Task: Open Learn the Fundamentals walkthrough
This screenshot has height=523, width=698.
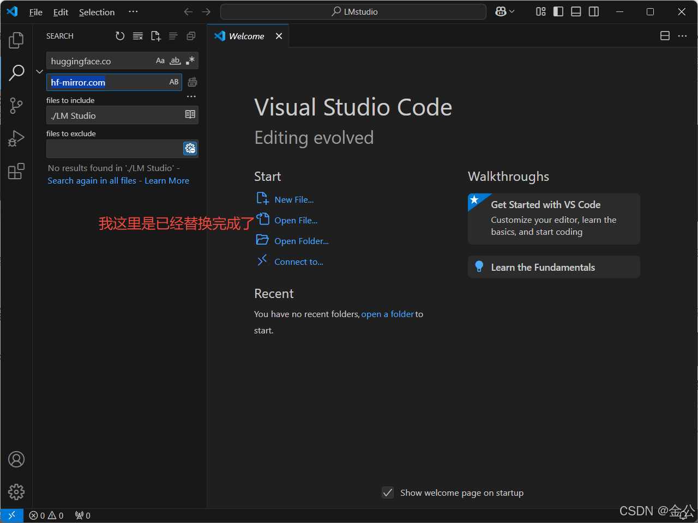Action: point(554,267)
